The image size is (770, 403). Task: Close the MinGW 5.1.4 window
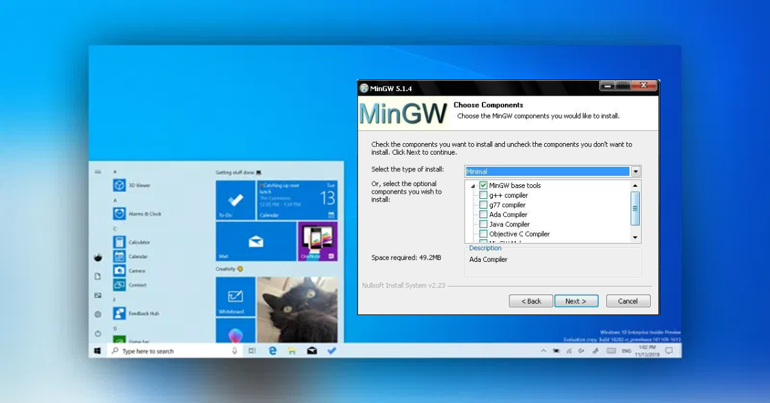tap(644, 86)
